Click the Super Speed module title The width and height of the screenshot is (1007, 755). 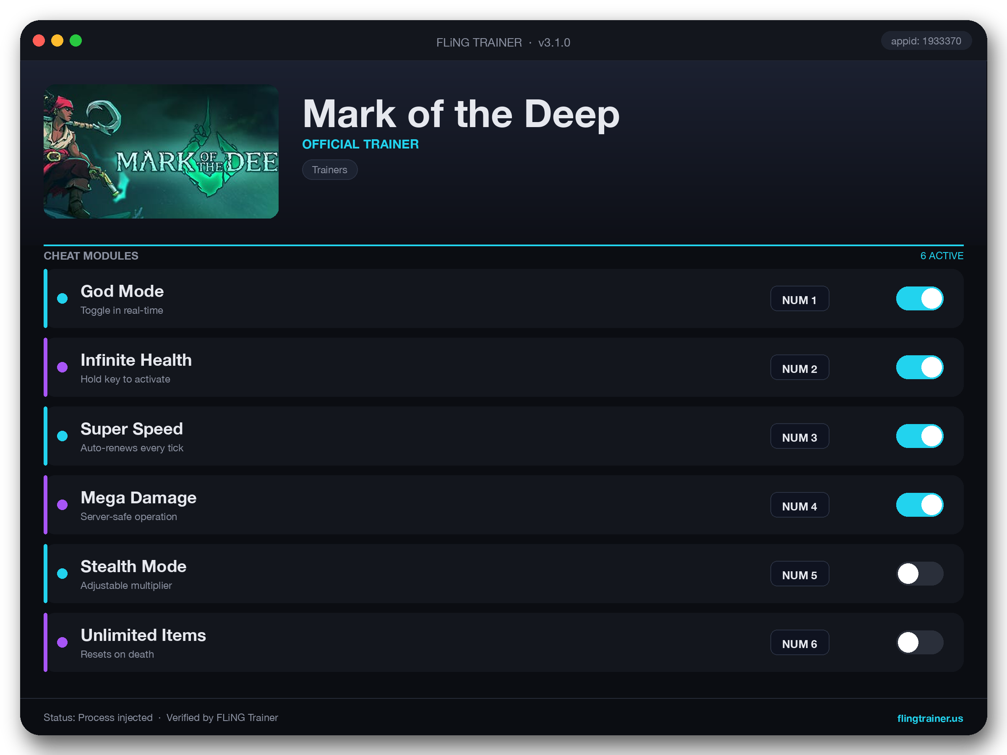(x=132, y=429)
